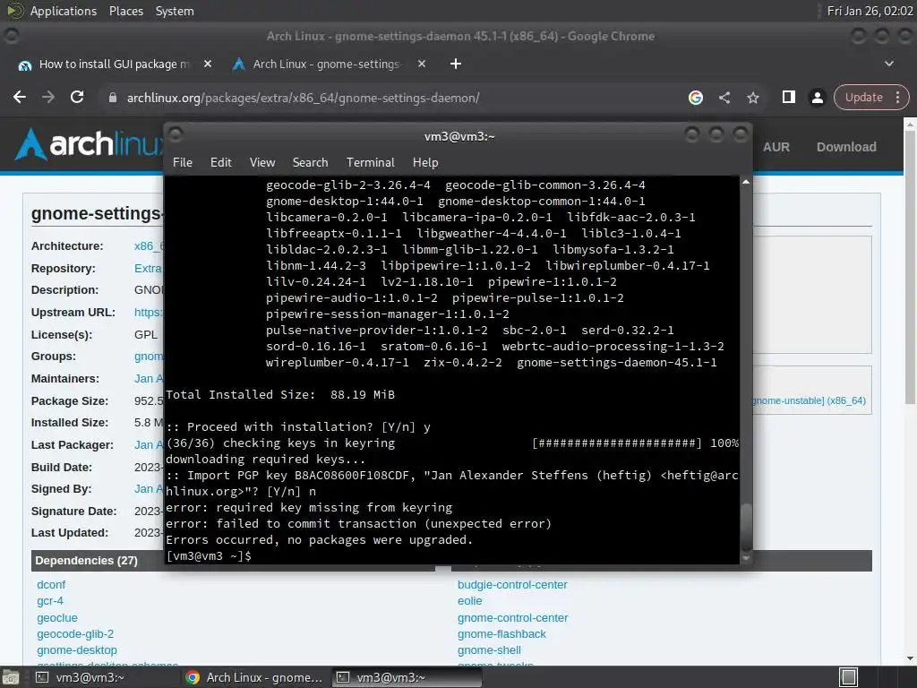Open the gnome-control-center link
This screenshot has height=688, width=917.
pos(513,618)
